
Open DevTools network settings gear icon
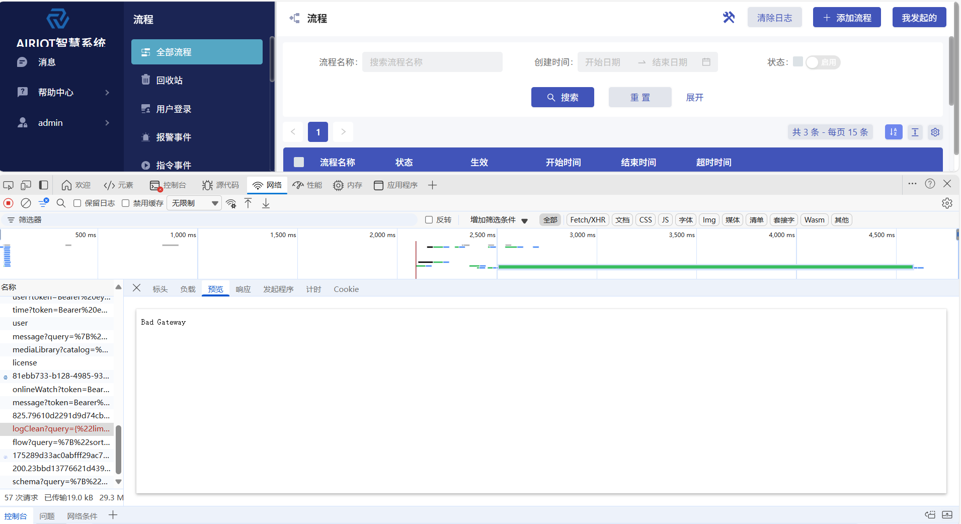coord(947,203)
